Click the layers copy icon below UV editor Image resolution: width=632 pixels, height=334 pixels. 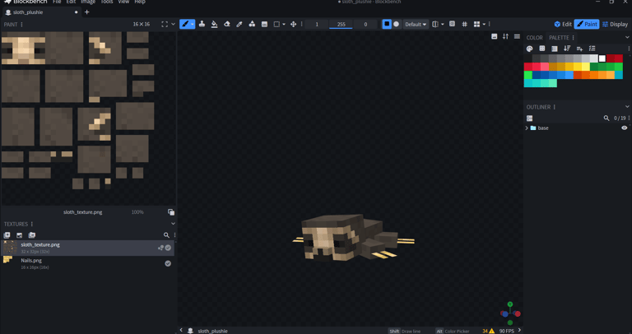171,212
